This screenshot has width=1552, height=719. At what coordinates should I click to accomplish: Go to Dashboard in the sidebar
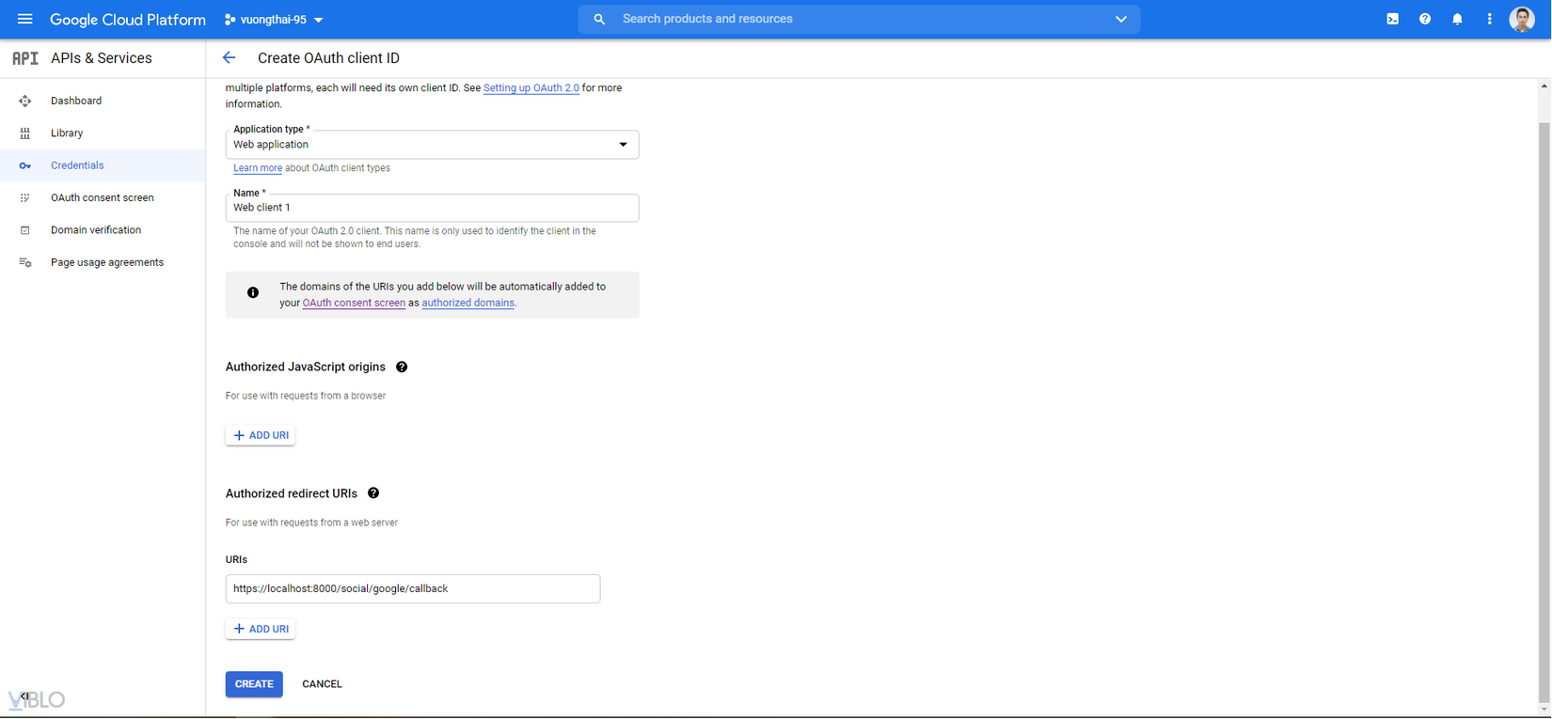pos(76,101)
